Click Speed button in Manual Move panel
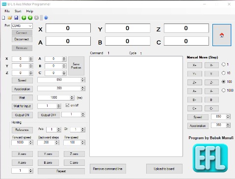 click(x=198, y=117)
